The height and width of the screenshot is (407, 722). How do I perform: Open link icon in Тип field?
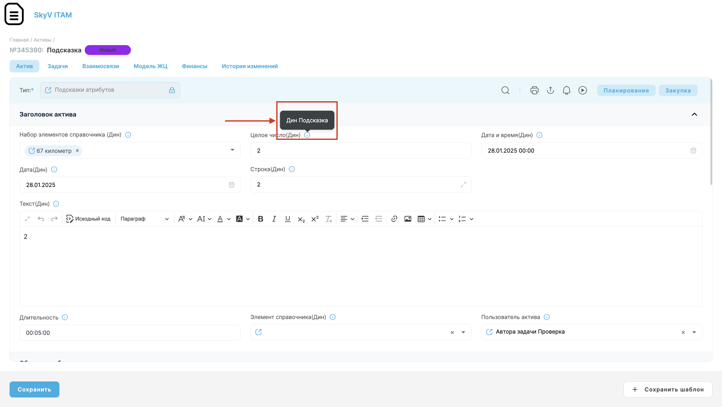click(x=48, y=90)
